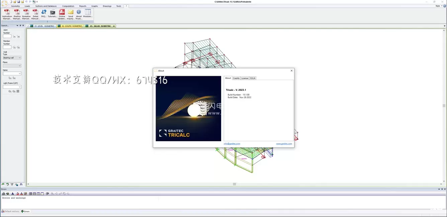Close the About dialog
Screen dimensions: 447x217
coord(291,70)
